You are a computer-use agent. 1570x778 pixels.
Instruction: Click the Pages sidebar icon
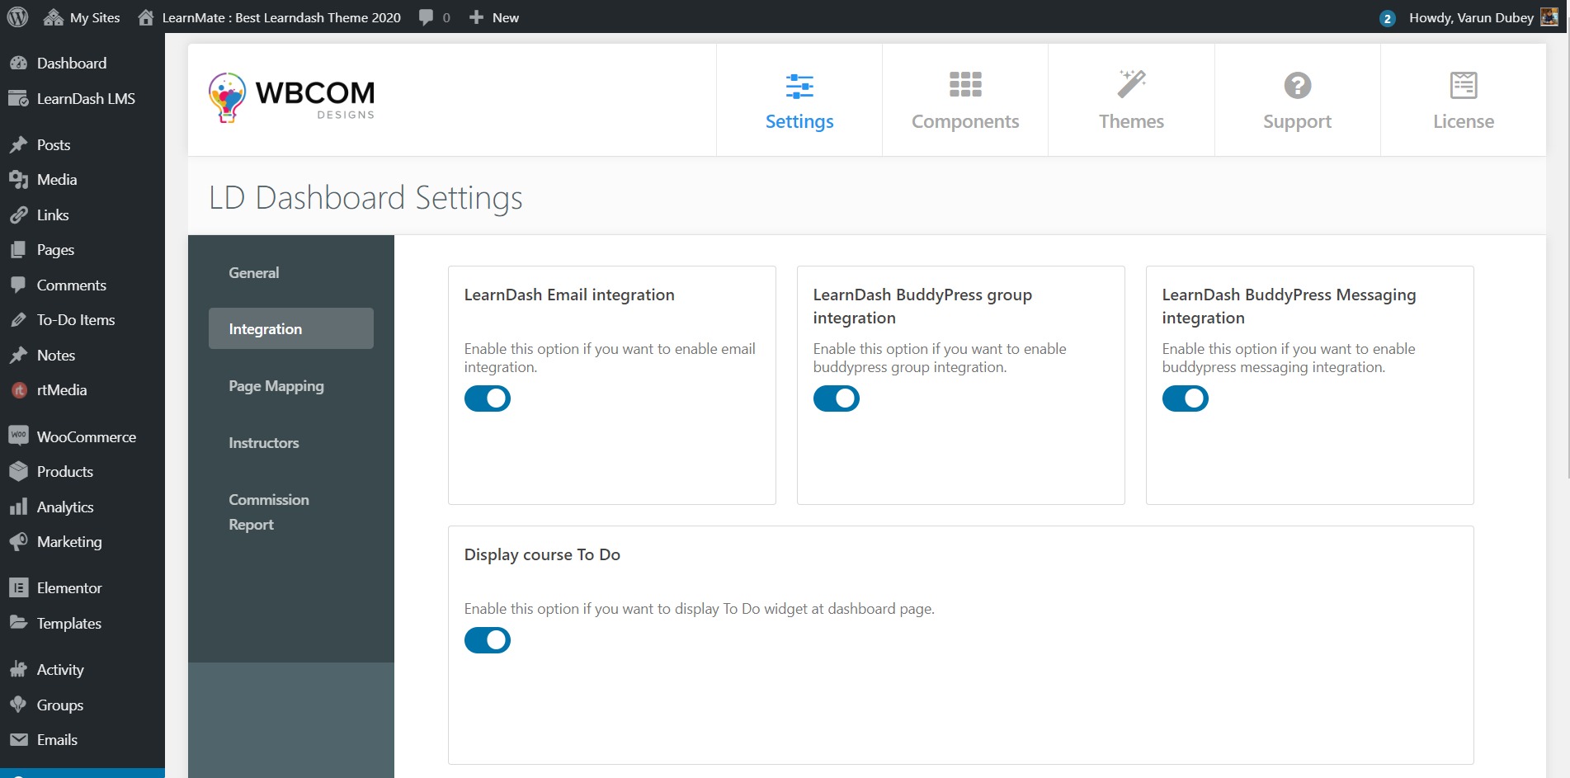(x=18, y=250)
